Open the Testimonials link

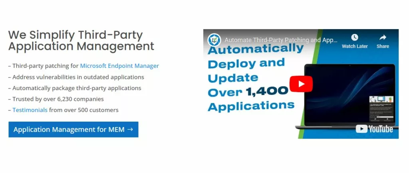pos(30,110)
